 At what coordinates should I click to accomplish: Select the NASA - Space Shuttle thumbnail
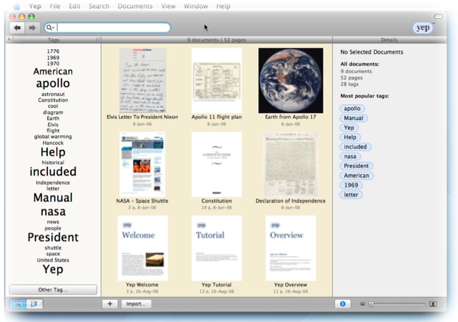pyautogui.click(x=142, y=164)
